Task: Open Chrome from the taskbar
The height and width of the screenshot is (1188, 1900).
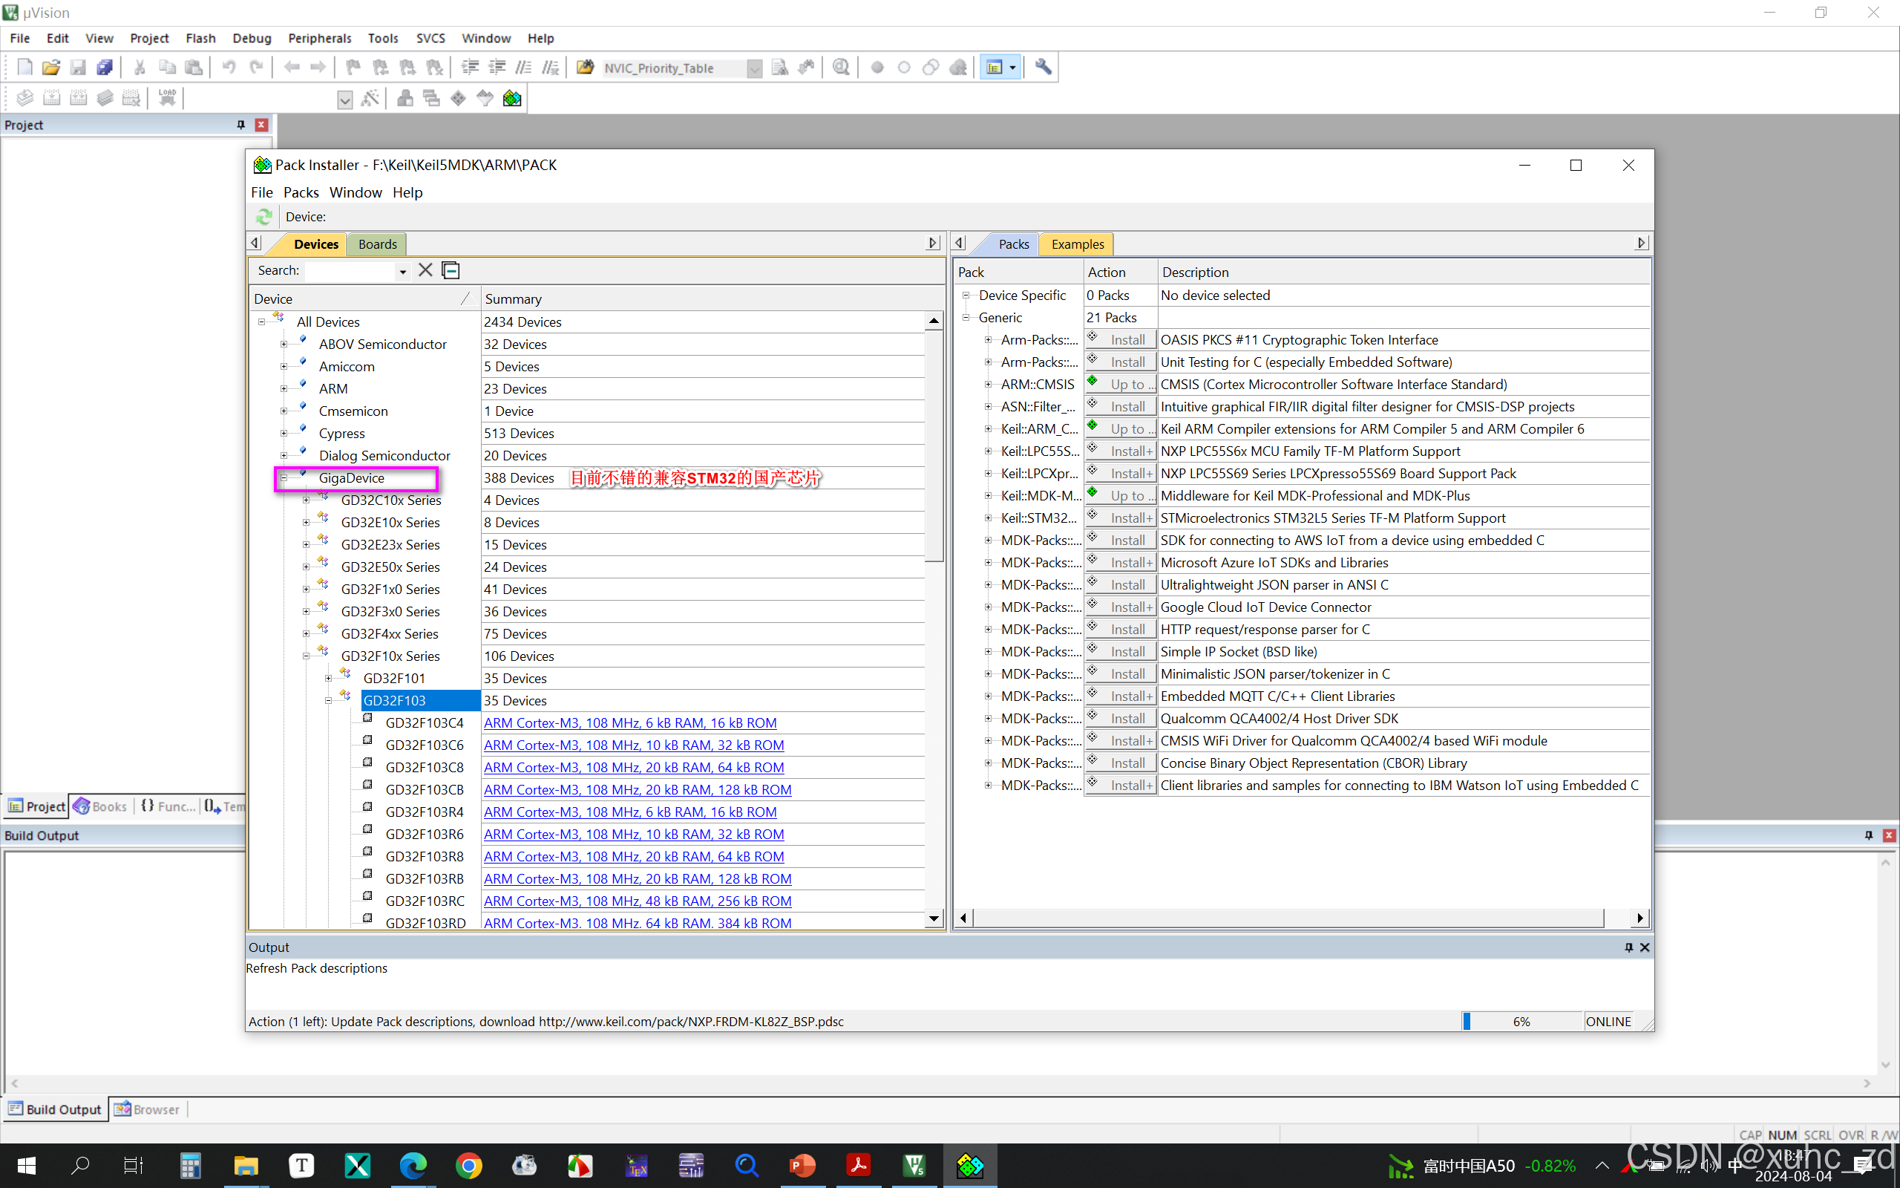Action: (x=469, y=1165)
